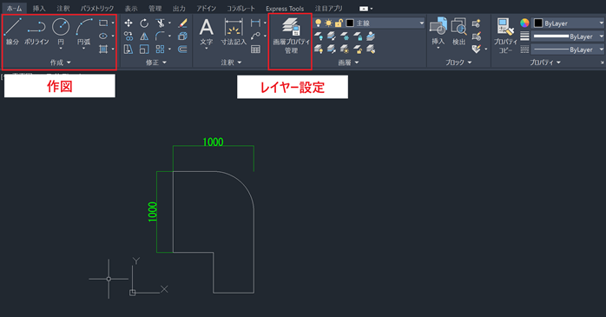Click the Layer Freeze tool icon
Screen dimensions: 606x317
coord(345,36)
